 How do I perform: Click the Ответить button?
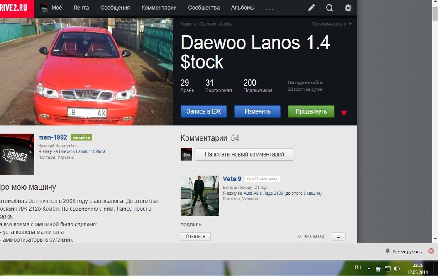pyautogui.click(x=196, y=236)
